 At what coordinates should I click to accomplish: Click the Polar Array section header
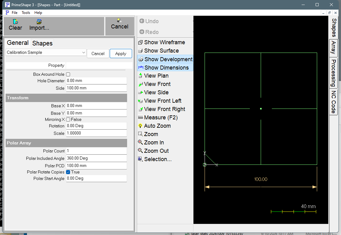[66, 143]
